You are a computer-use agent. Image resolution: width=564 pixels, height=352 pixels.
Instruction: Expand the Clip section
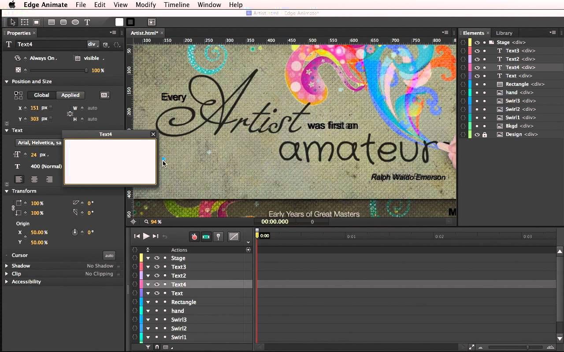(7, 274)
